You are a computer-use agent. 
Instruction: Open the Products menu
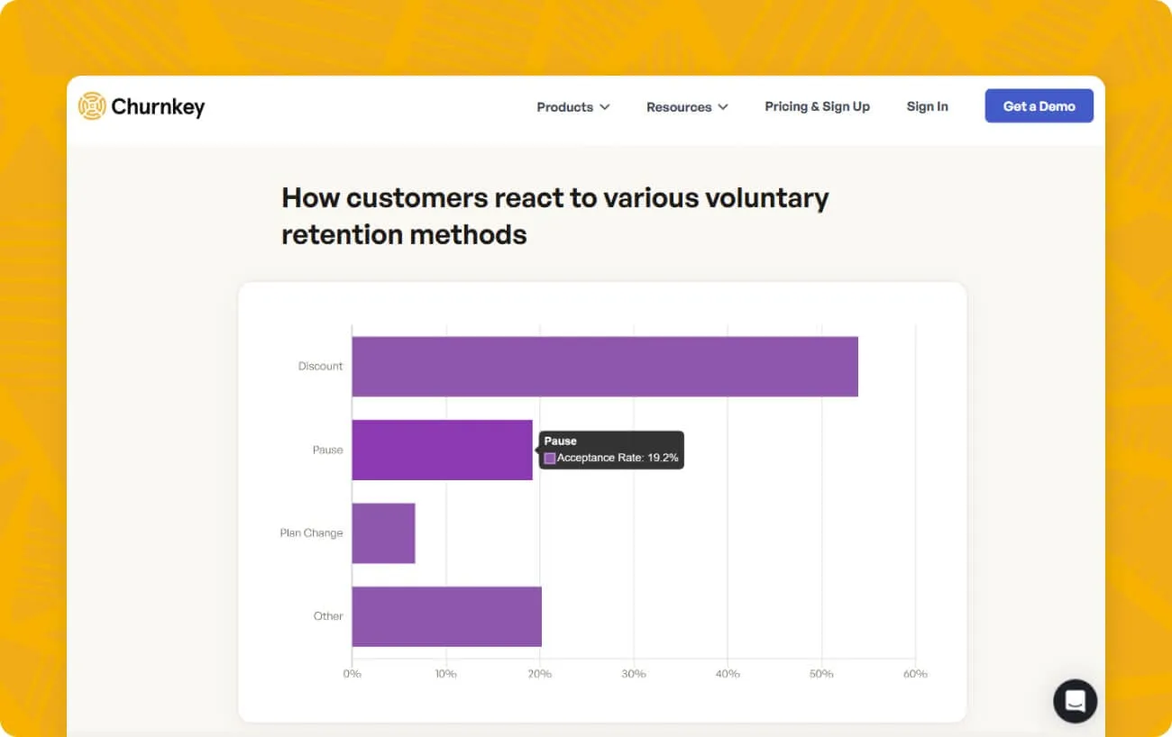pyautogui.click(x=573, y=107)
